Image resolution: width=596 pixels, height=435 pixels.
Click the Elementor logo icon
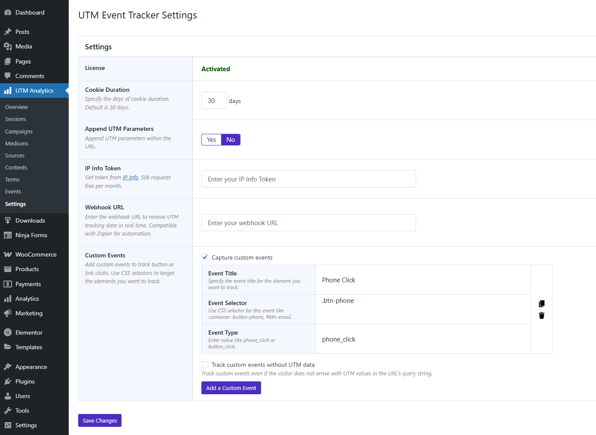(8, 332)
